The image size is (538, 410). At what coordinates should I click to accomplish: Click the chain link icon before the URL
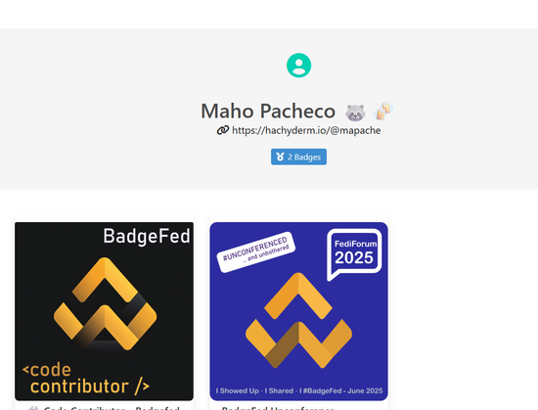(223, 130)
